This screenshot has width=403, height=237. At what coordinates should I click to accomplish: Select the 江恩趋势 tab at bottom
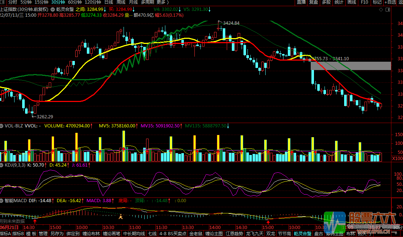point(235,234)
